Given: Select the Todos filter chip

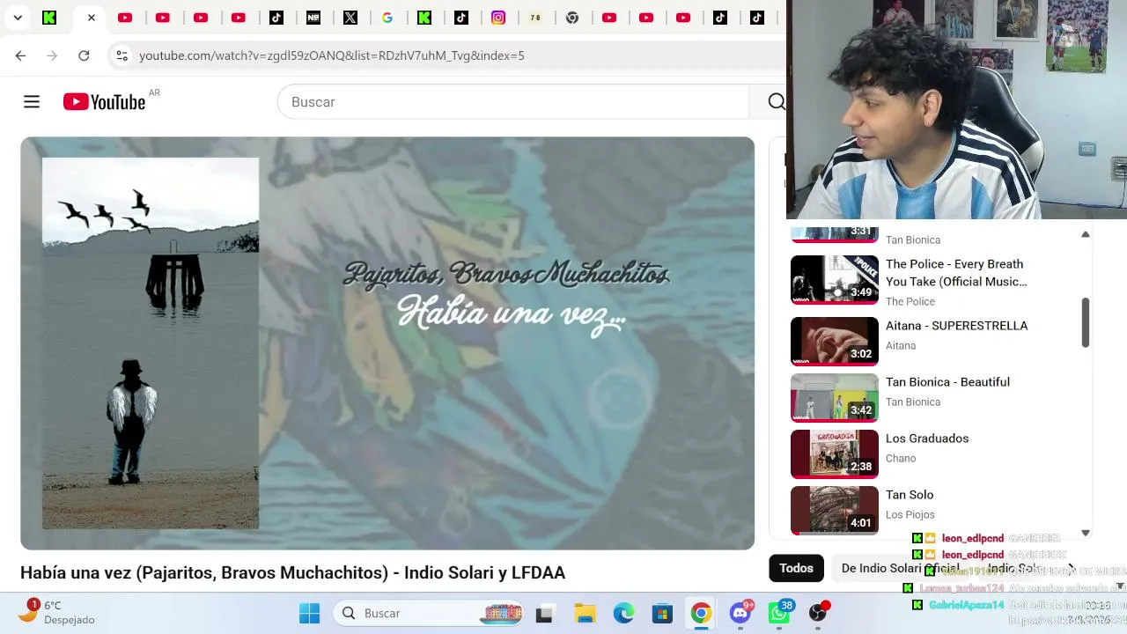Looking at the screenshot, I should pos(796,568).
